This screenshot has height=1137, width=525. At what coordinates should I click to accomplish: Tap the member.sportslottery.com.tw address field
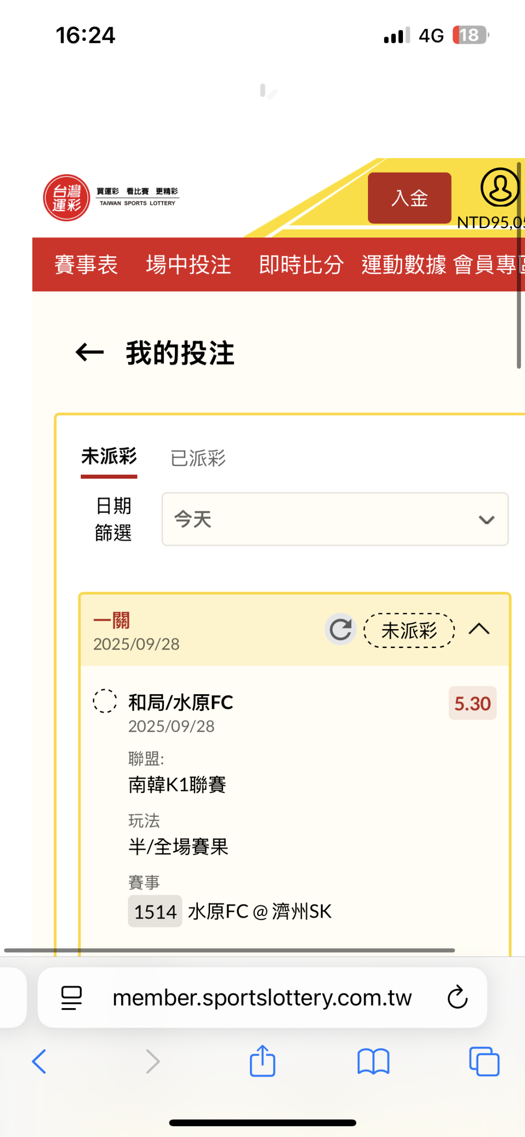click(x=262, y=997)
